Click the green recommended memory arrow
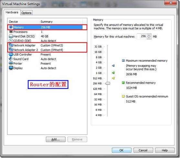 (113, 73)
